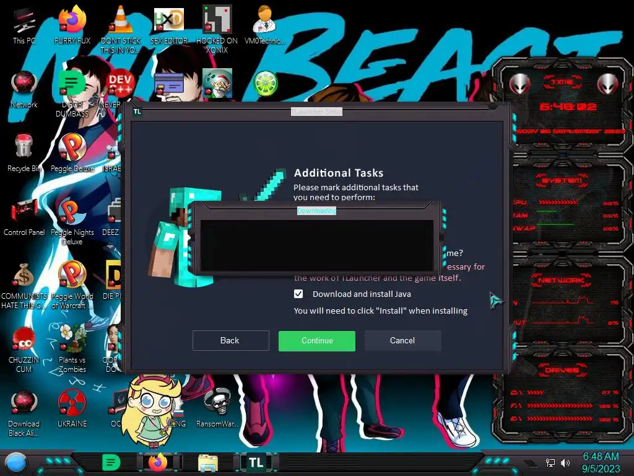634x476 pixels.
Task: Cancel the TLauncher setup
Action: pyautogui.click(x=402, y=340)
